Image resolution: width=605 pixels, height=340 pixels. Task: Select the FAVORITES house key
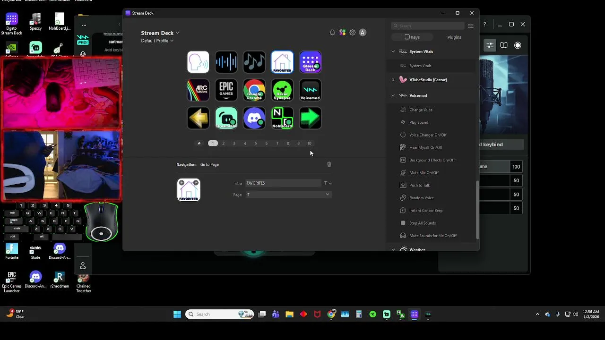tap(282, 62)
